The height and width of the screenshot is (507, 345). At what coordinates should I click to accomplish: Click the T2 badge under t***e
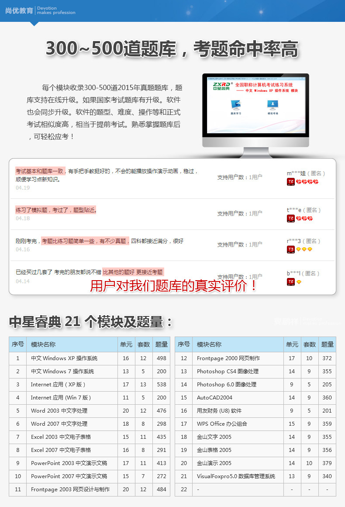pos(291,219)
